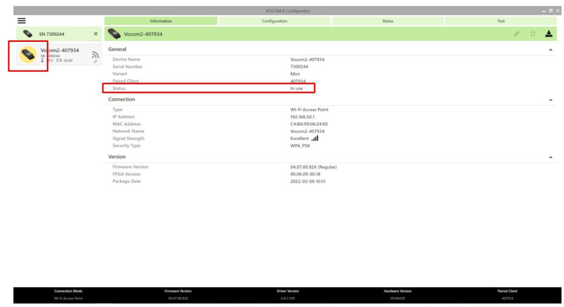Click Paired Client in the bottom status bar
The image size is (564, 307).
pos(507,291)
